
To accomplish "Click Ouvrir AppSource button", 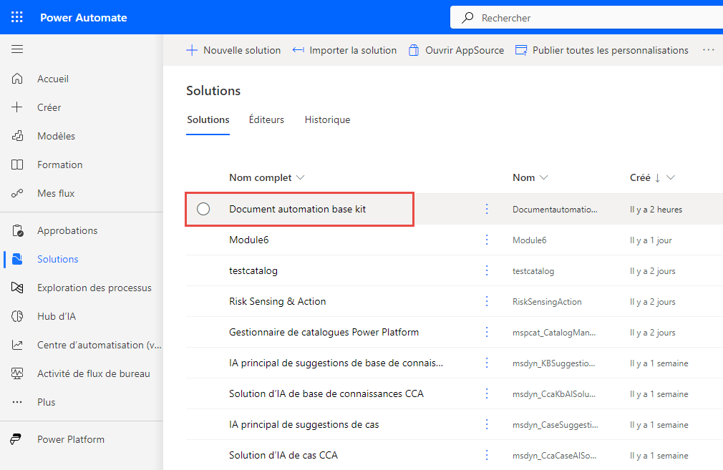I will pos(456,50).
